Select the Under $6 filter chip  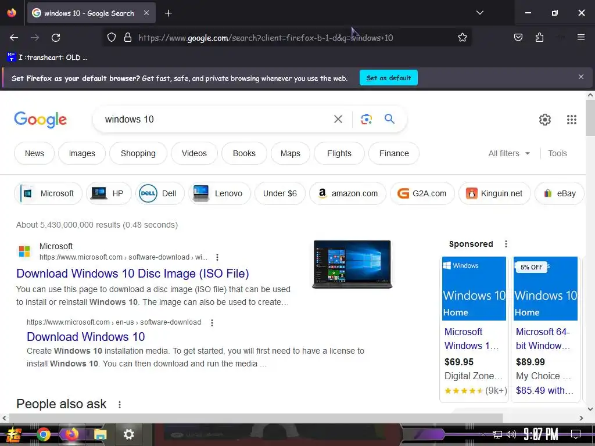click(x=279, y=193)
